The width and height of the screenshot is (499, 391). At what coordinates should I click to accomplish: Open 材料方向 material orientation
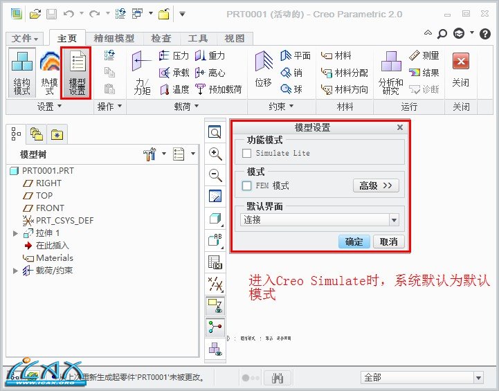(x=345, y=89)
